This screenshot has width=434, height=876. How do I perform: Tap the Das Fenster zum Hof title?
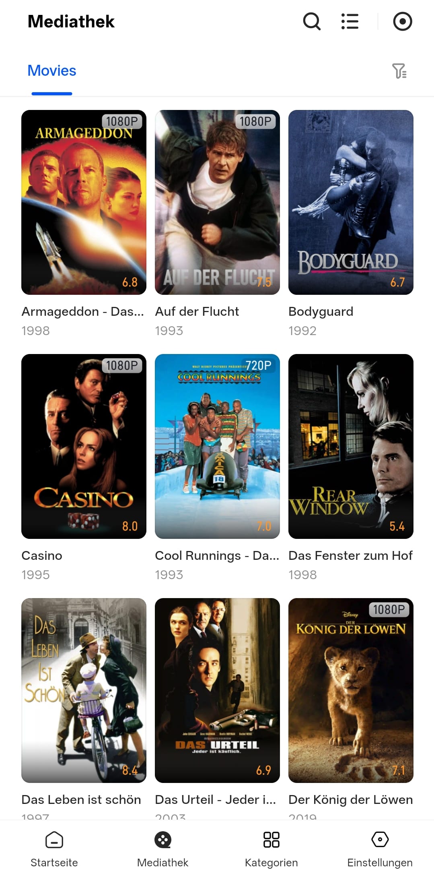click(x=350, y=555)
